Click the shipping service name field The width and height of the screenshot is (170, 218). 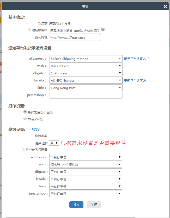point(75,30)
